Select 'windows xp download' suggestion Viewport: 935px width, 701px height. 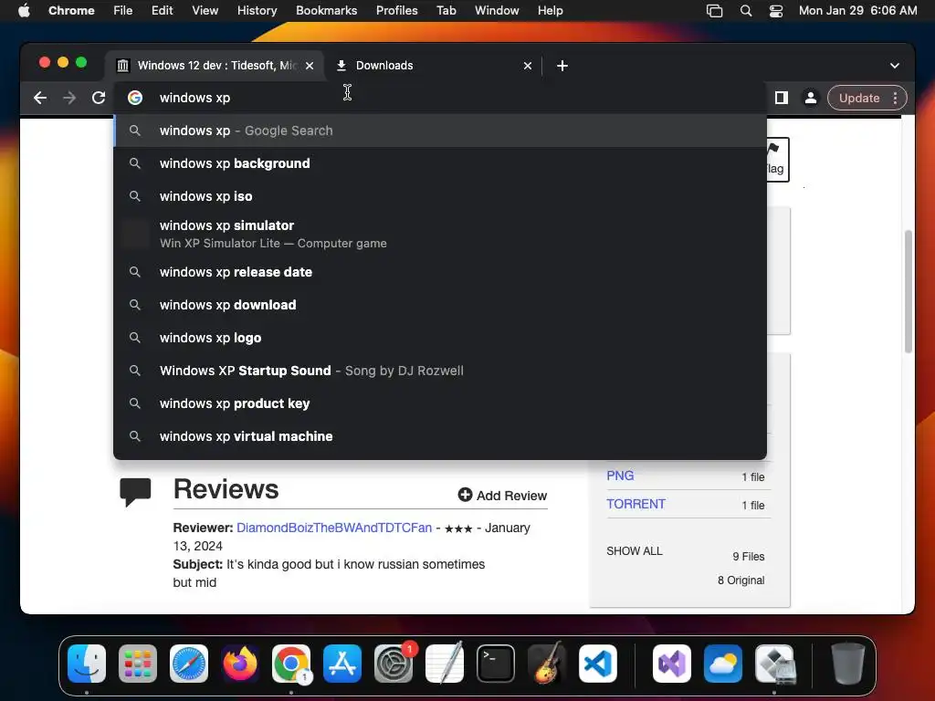point(440,305)
